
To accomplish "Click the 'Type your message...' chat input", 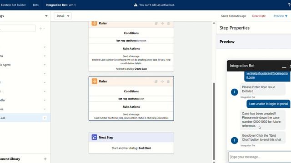I will (260, 157).
